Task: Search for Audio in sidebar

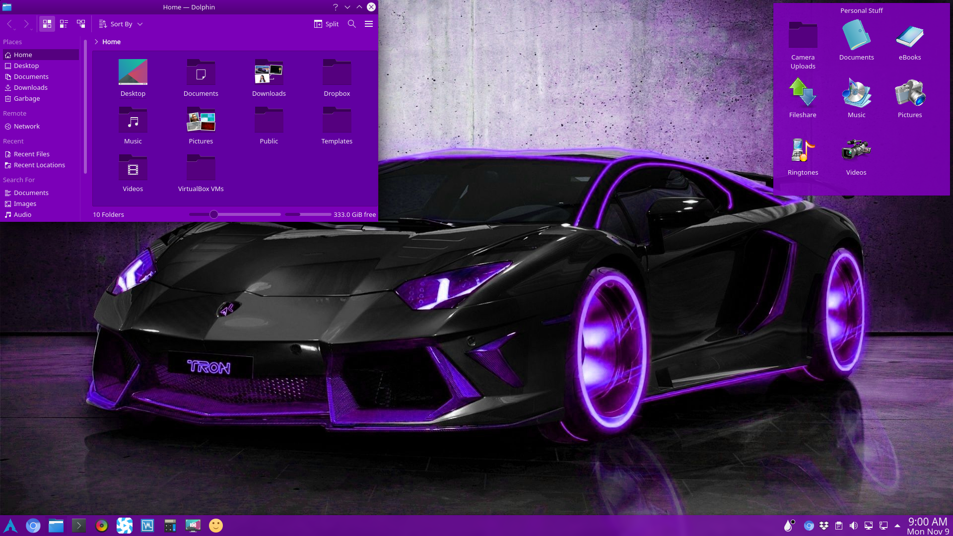Action: 41,214
